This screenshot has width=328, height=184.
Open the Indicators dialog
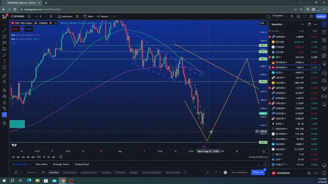pos(65,16)
